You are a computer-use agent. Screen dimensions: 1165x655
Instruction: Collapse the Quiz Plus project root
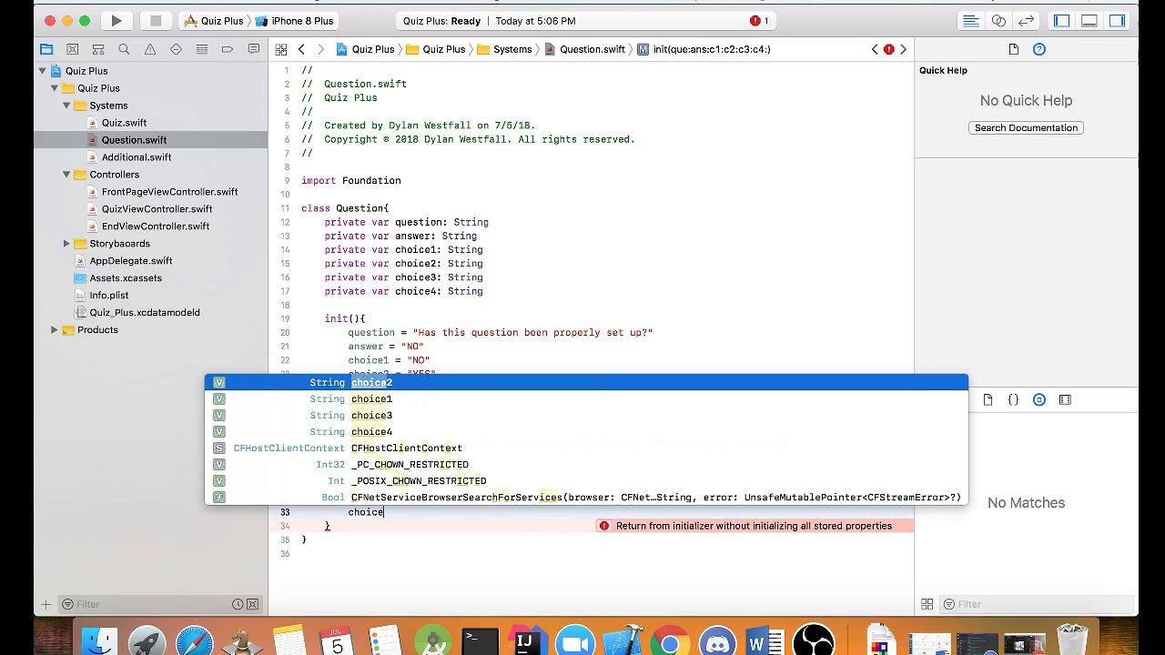(42, 70)
